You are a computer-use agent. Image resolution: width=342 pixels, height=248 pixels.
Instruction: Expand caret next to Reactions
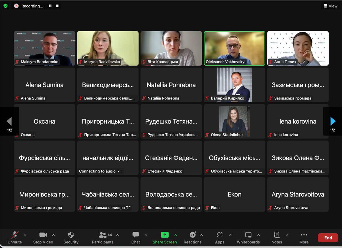(201, 235)
